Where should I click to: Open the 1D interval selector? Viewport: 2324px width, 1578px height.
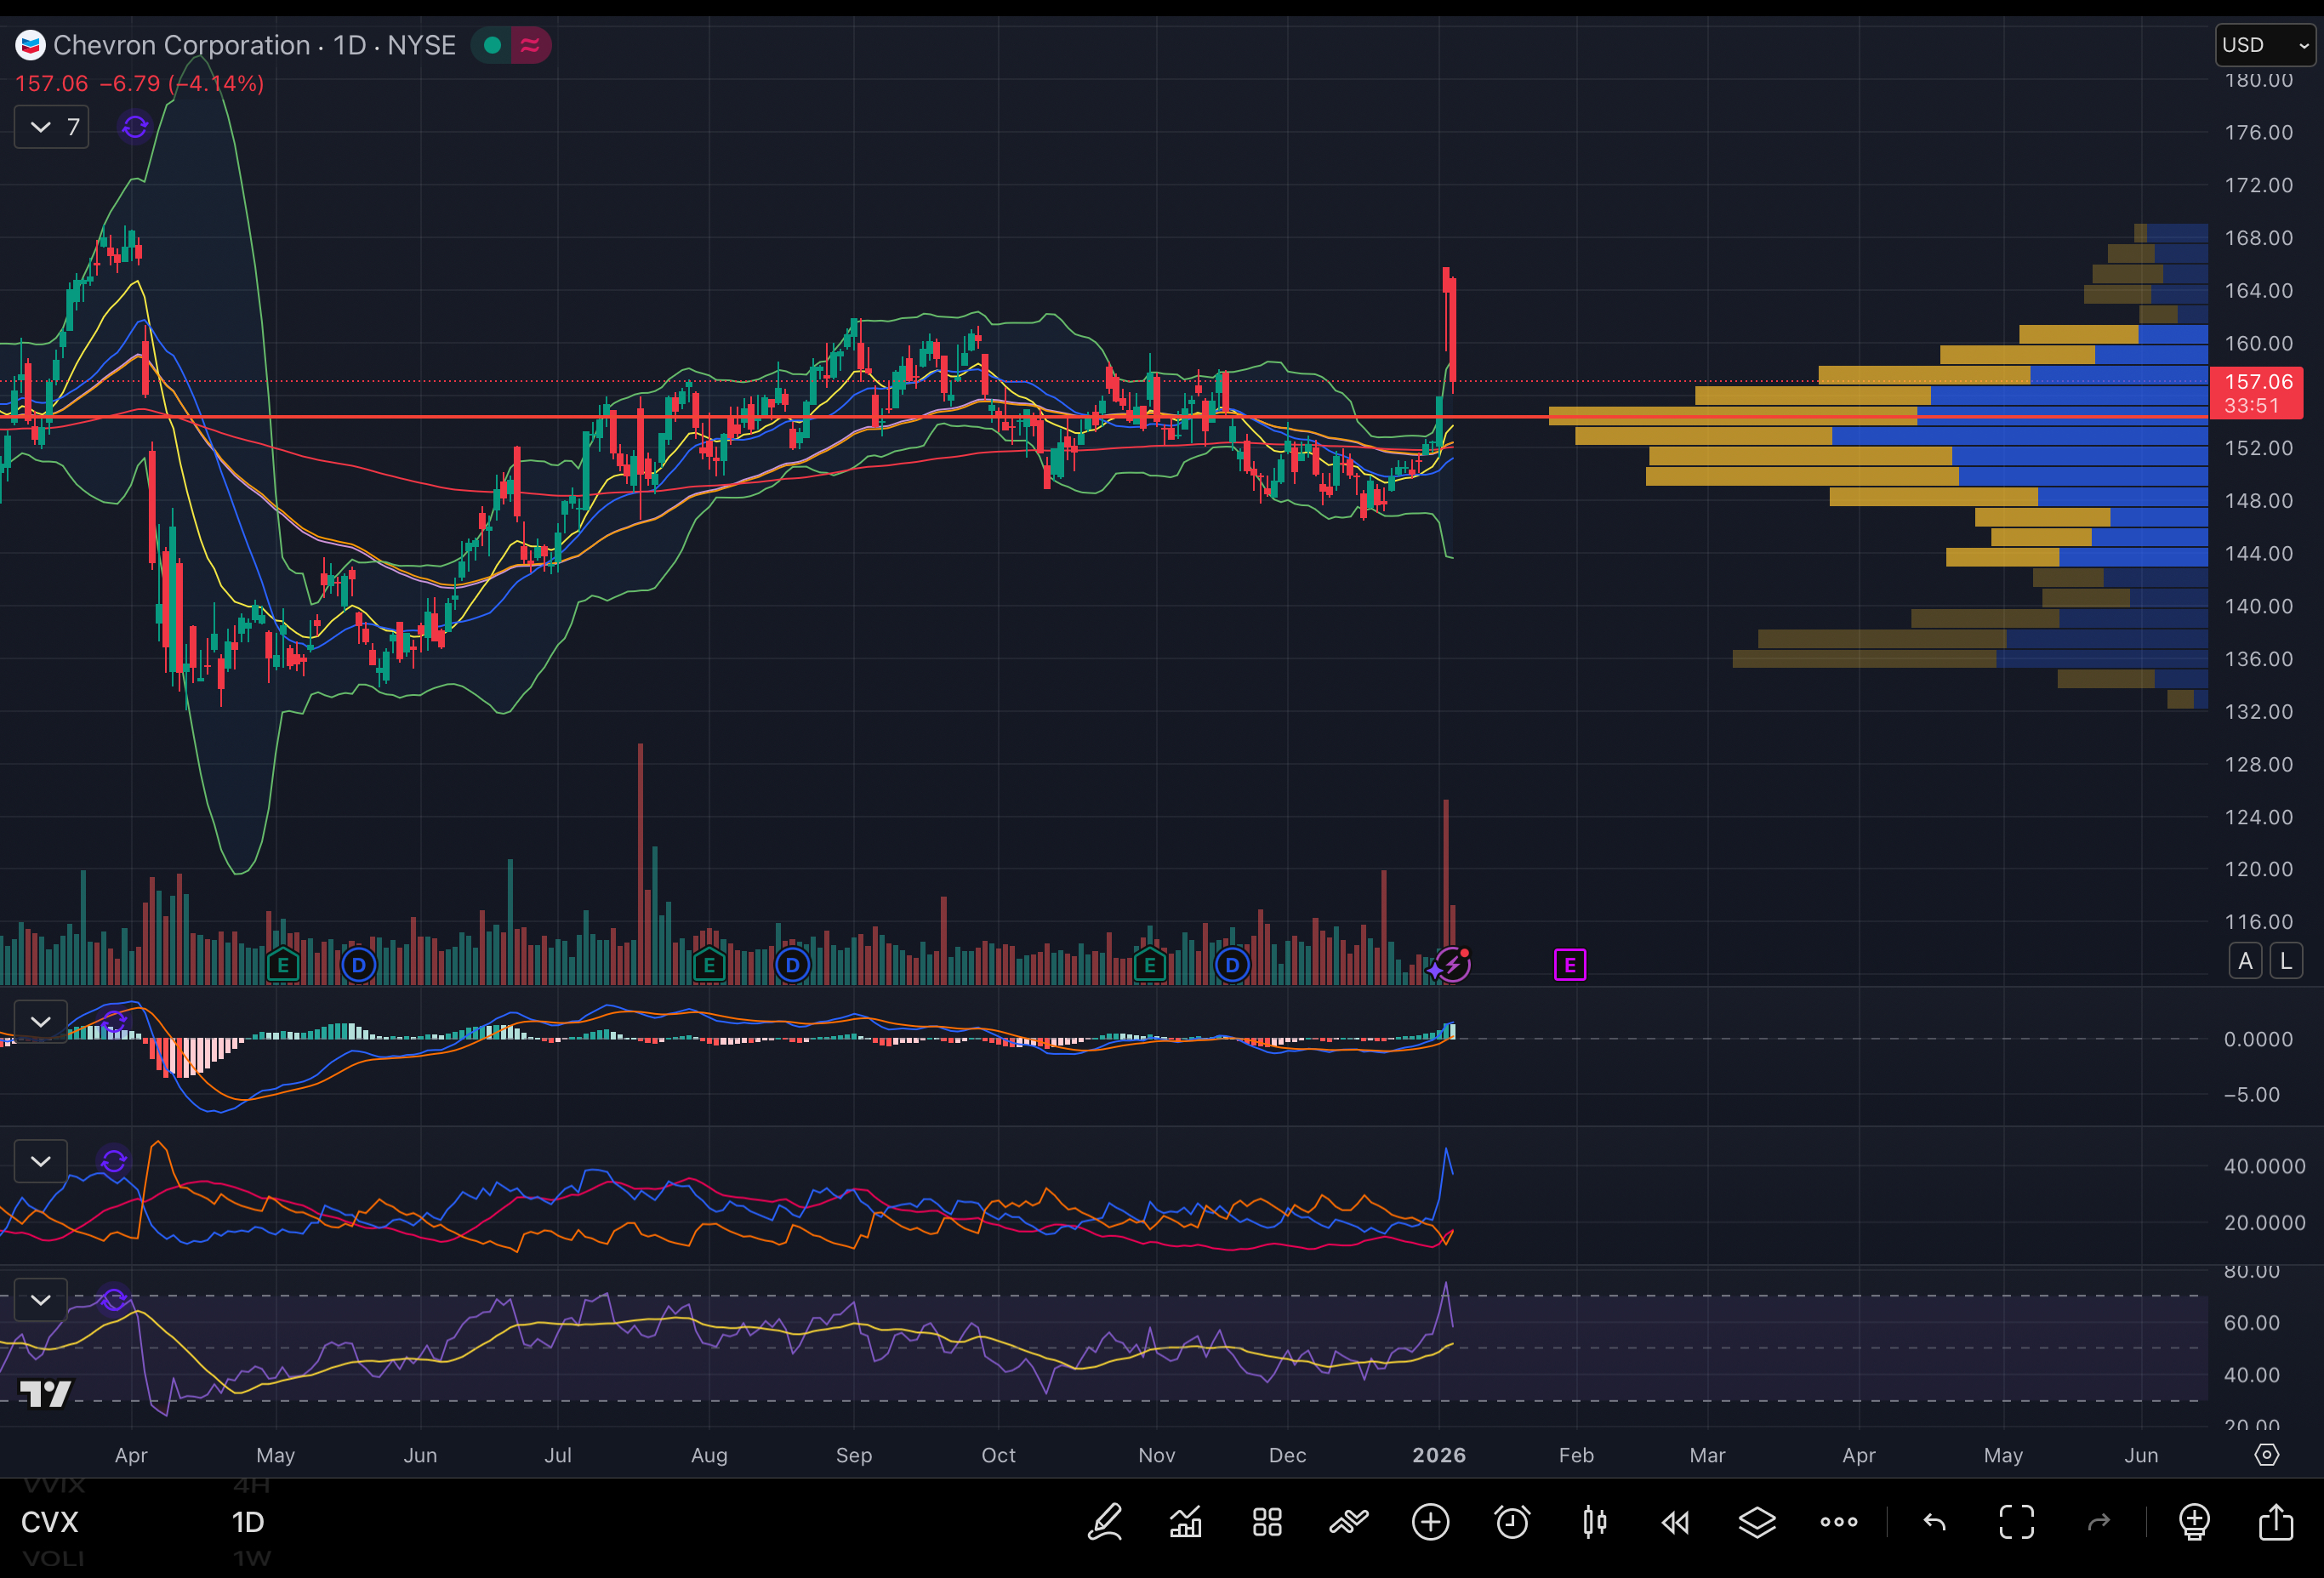click(248, 1522)
